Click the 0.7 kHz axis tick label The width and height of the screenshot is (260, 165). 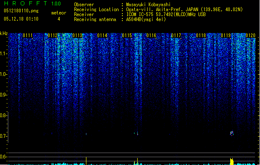pyautogui.click(x=3, y=136)
